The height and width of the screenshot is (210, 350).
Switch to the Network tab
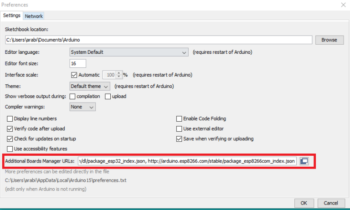(34, 16)
